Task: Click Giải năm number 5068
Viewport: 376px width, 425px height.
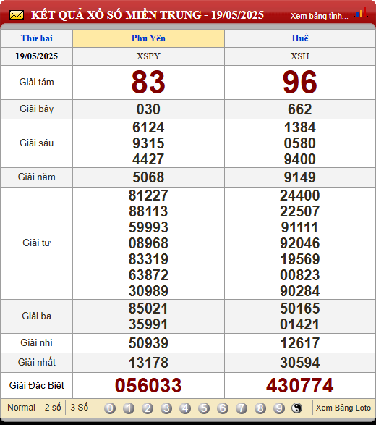Action: click(x=148, y=177)
